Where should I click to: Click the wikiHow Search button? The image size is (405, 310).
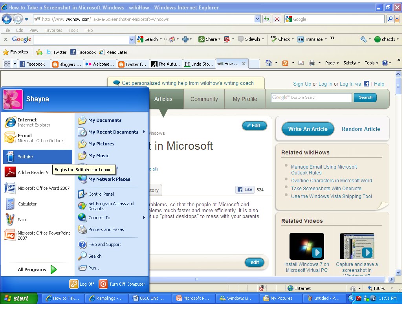365,97
